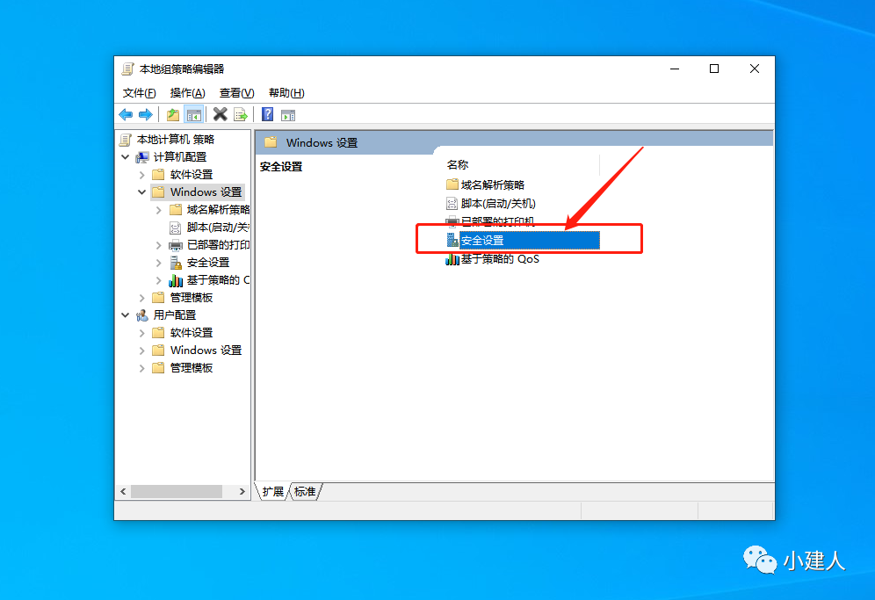Click the 脚本(启动/关机) icon in list
875x600 pixels.
tap(452, 203)
